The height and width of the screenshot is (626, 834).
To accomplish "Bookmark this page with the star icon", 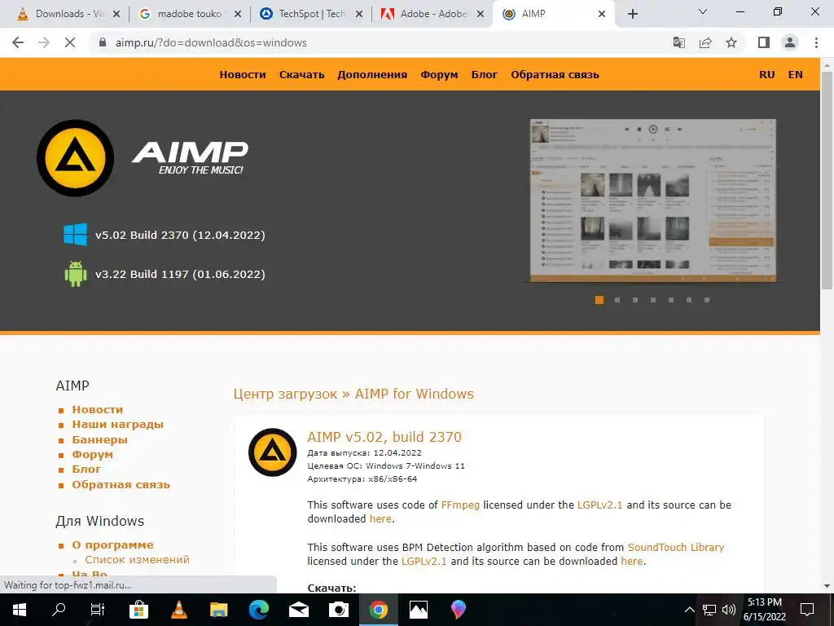I will click(x=731, y=42).
